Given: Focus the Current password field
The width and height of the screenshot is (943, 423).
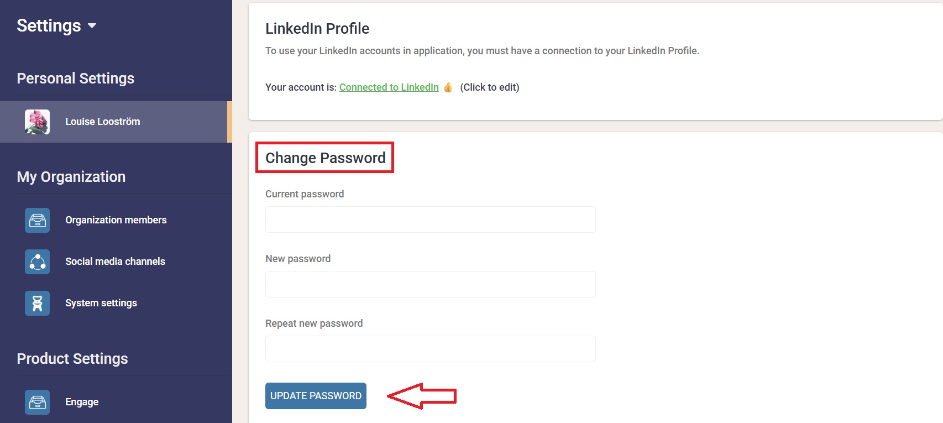Looking at the screenshot, I should pyautogui.click(x=430, y=220).
